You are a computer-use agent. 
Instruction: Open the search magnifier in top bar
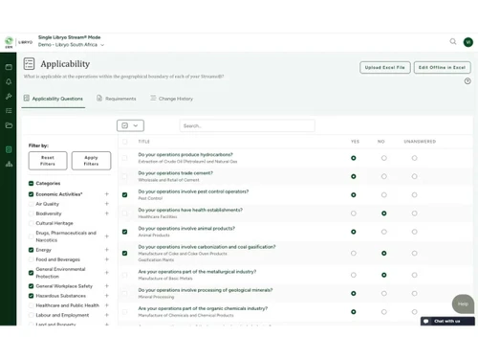point(453,41)
